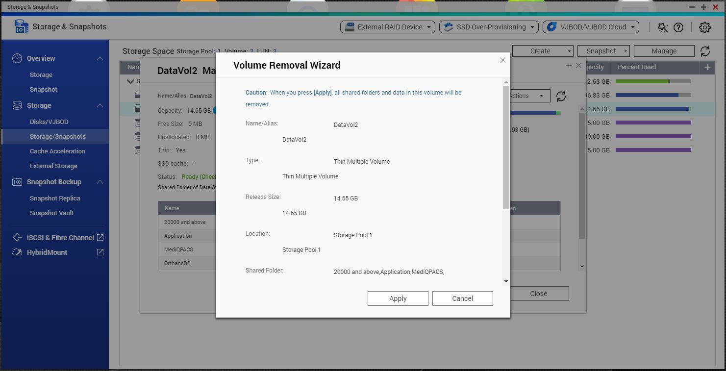This screenshot has height=371, width=726.
Task: Click the Storage & Snapshots app logo
Action: coord(22,27)
